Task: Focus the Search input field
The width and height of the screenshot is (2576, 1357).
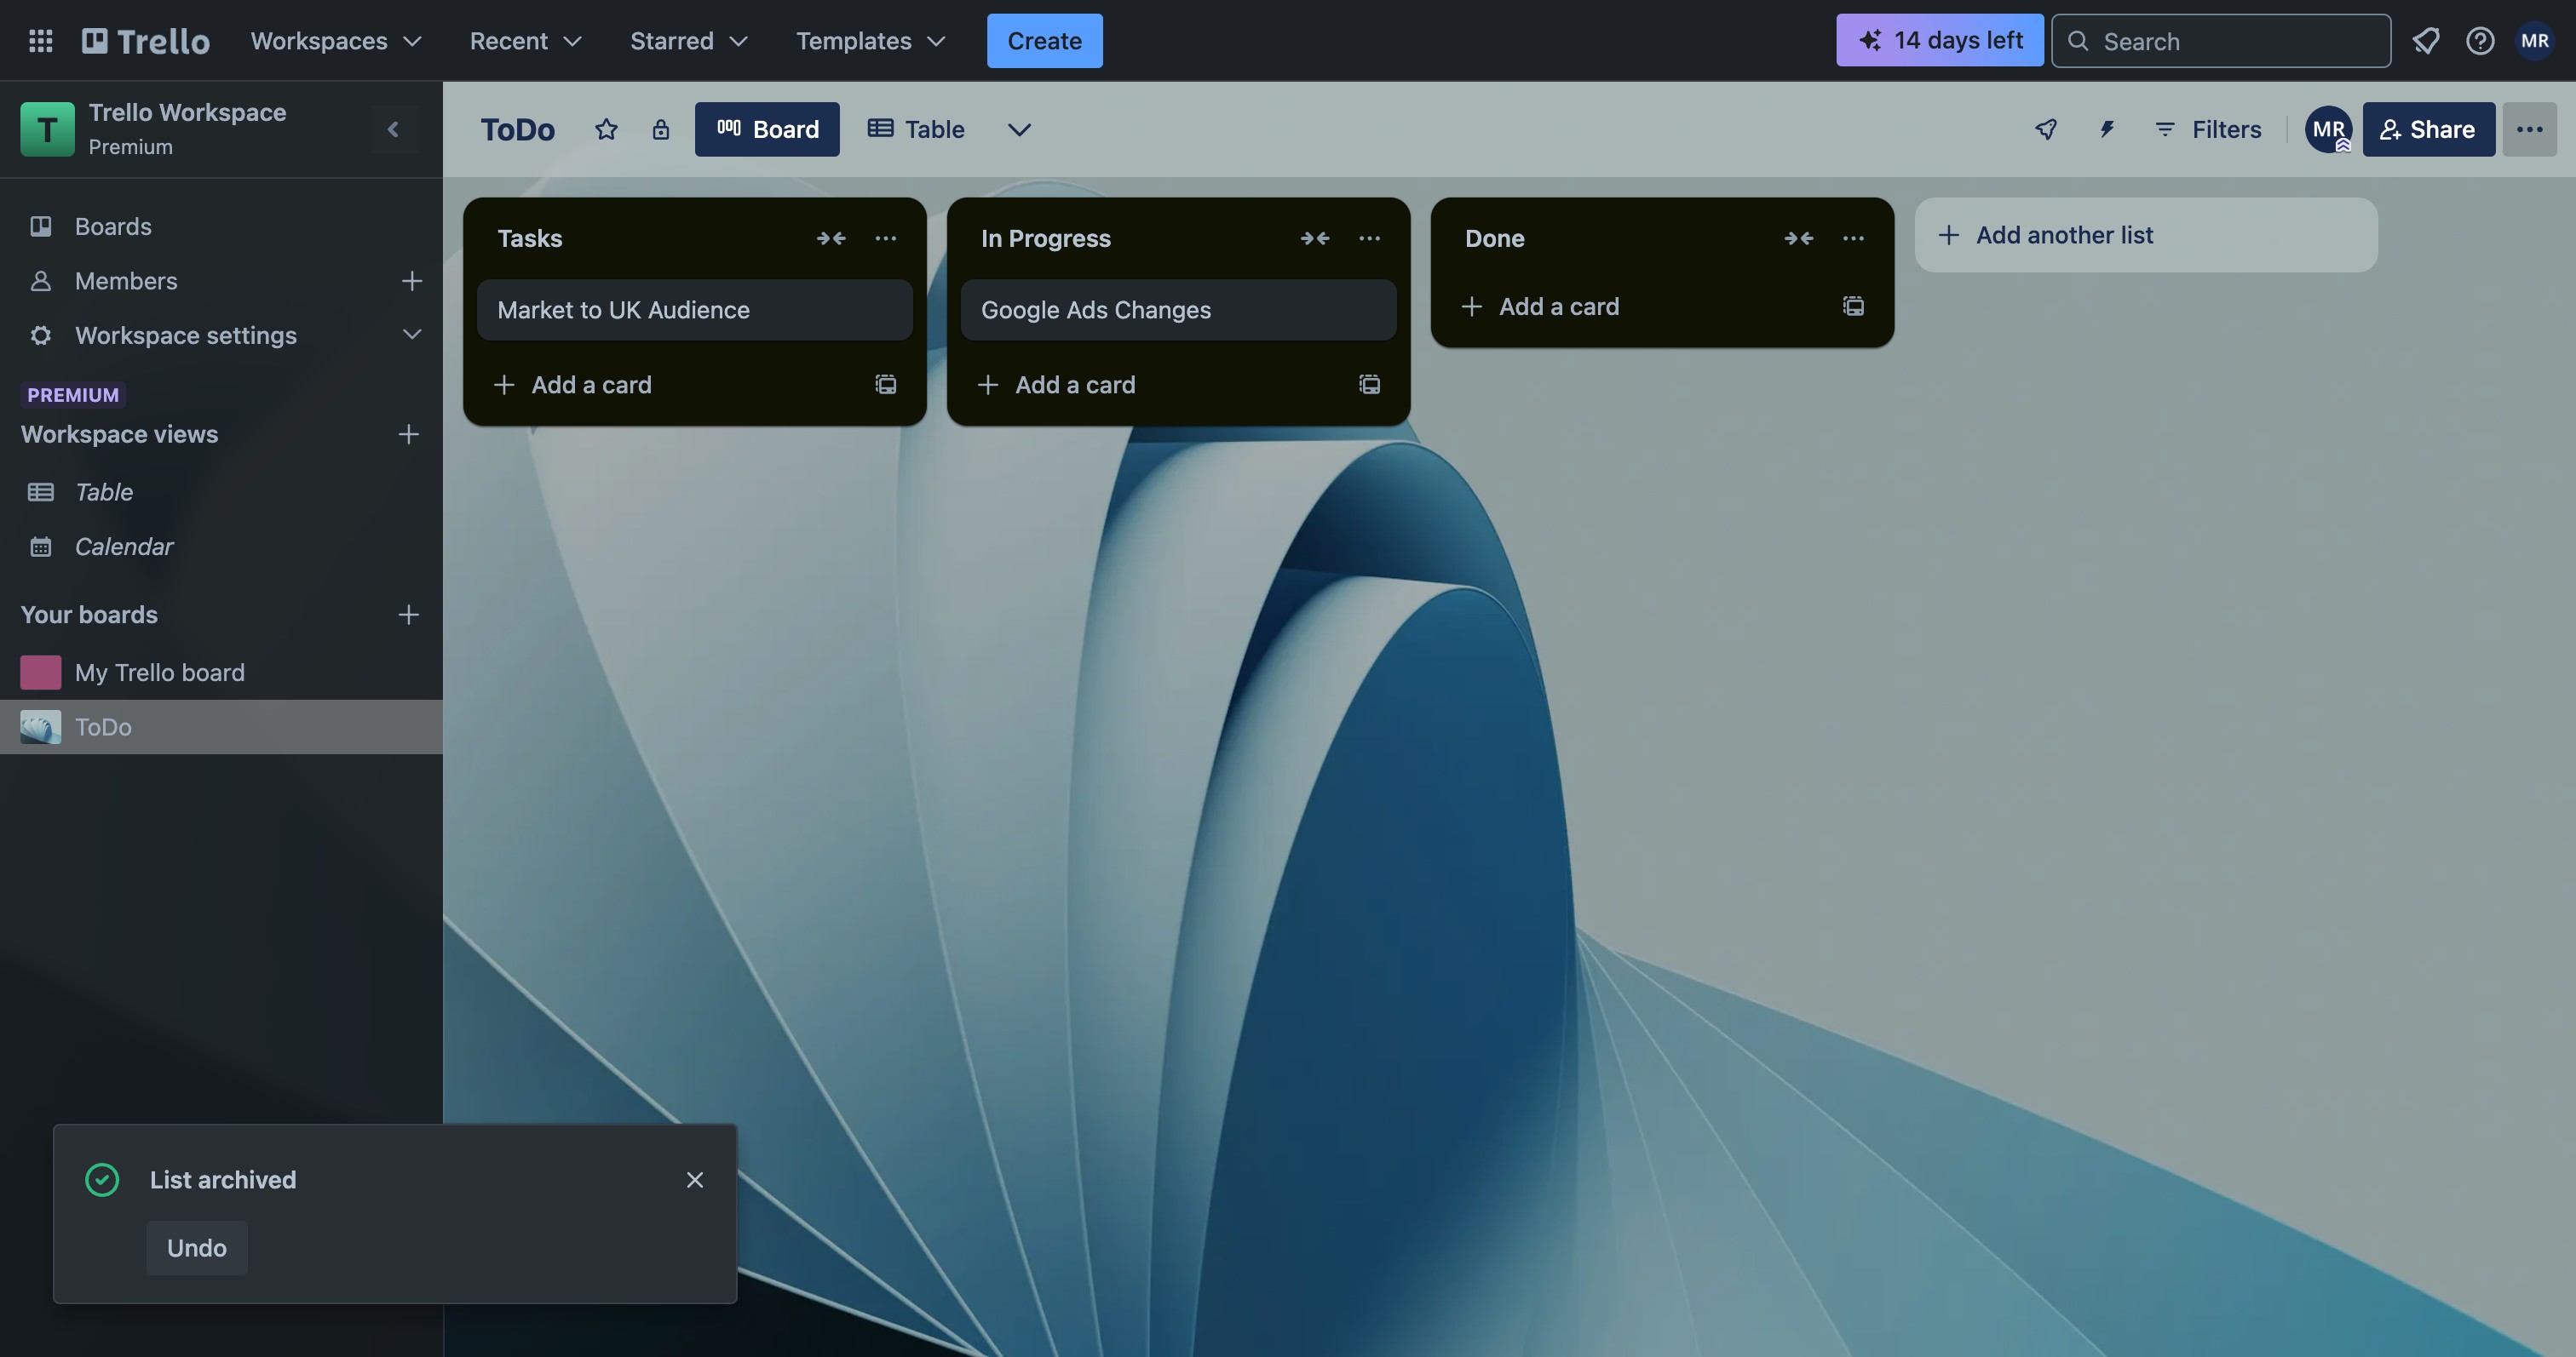Action: [2220, 41]
